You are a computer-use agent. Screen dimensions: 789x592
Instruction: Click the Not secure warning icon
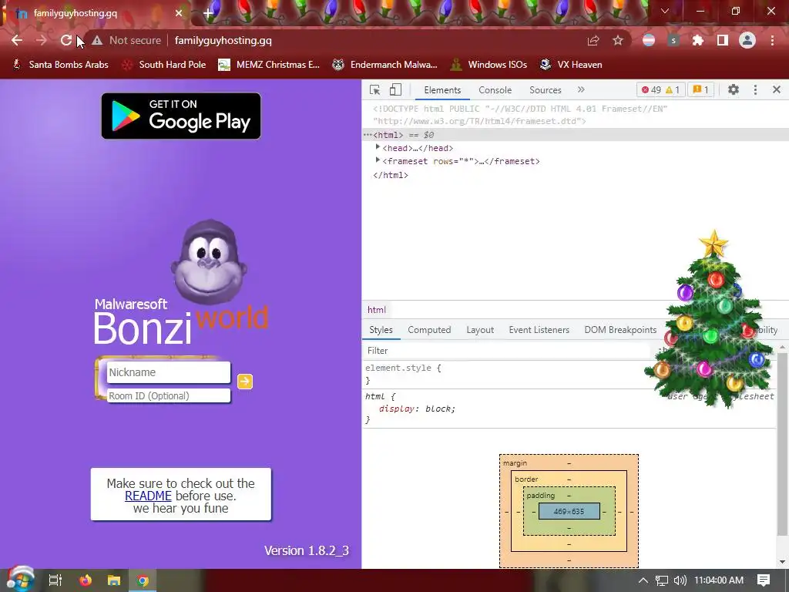point(97,40)
